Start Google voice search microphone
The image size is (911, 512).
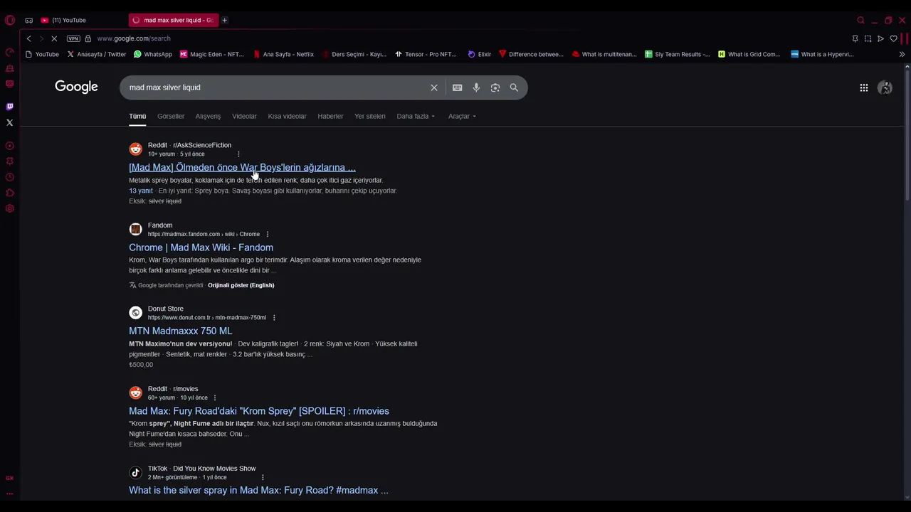tap(476, 87)
